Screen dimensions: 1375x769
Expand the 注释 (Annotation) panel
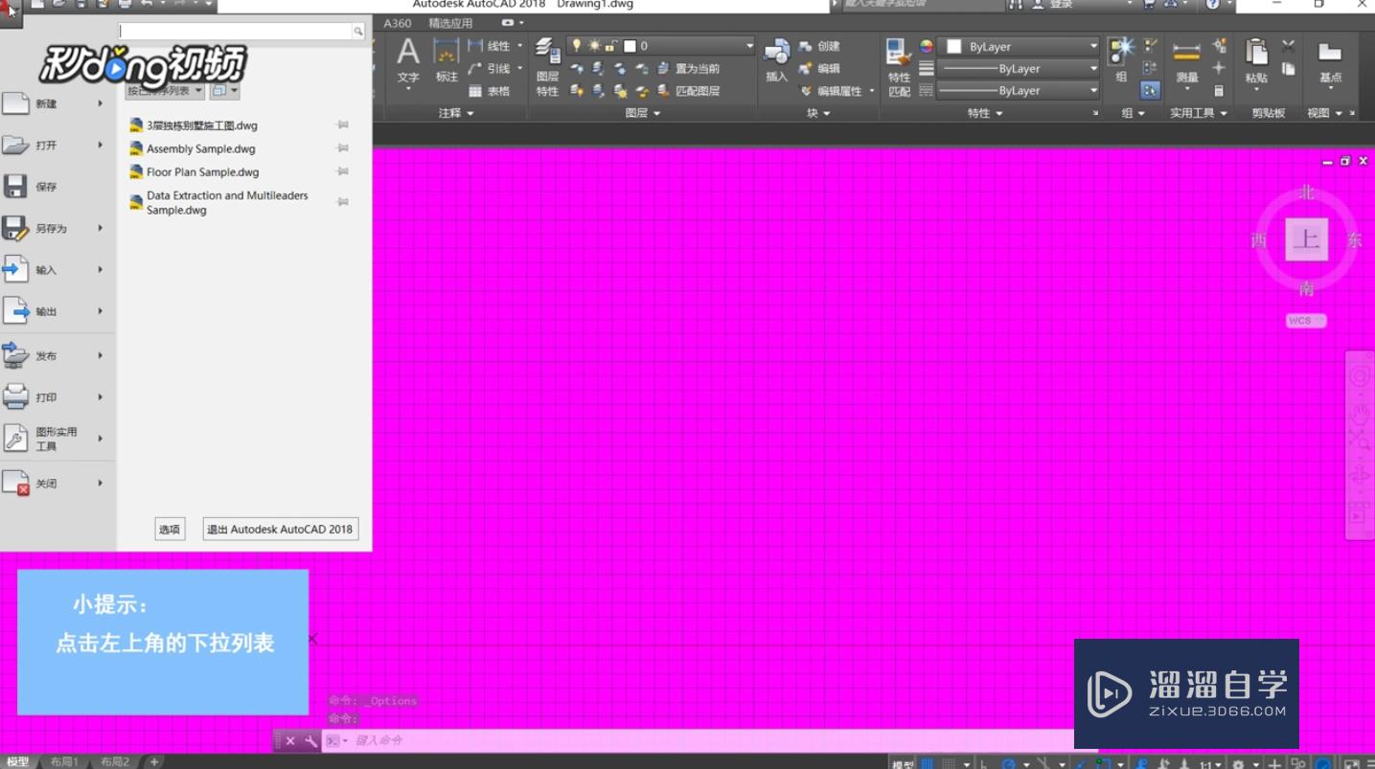coord(456,113)
